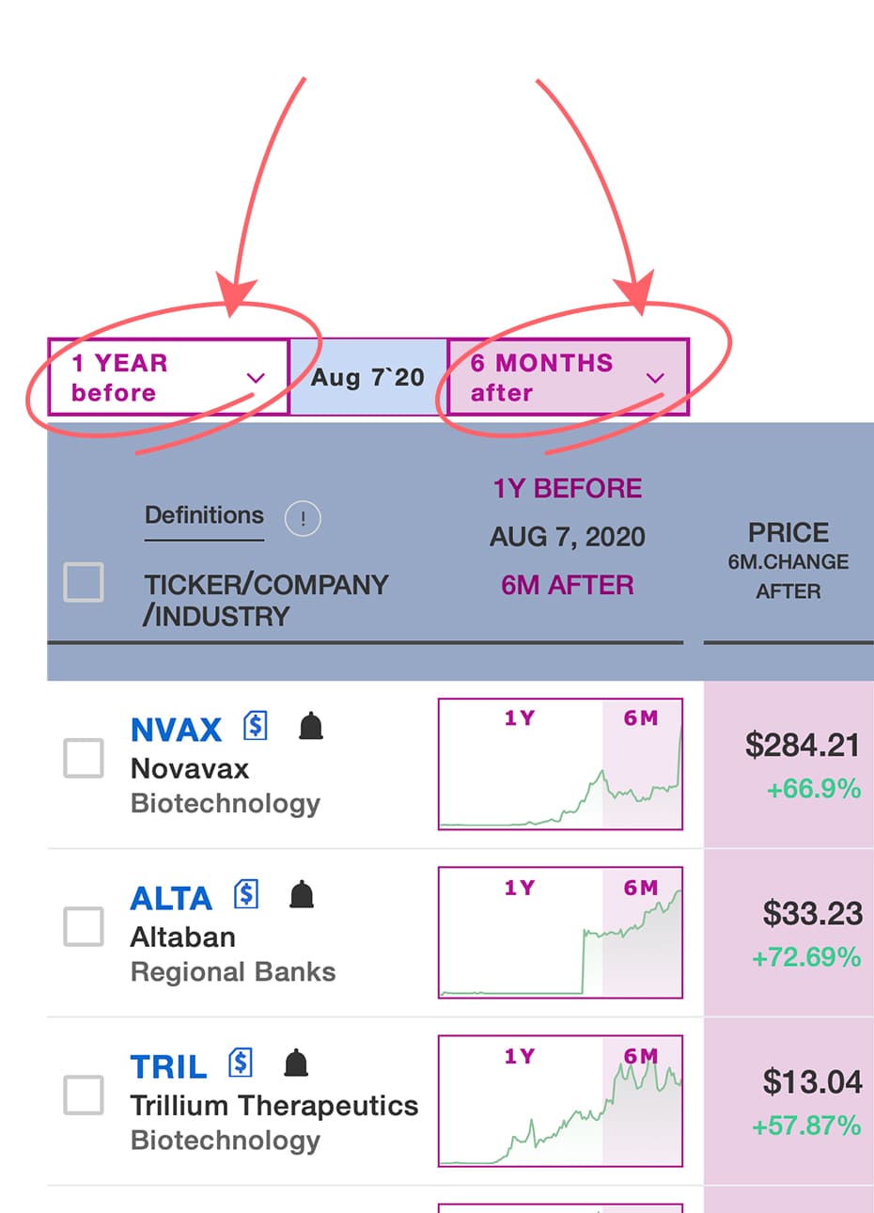The image size is (874, 1213).
Task: Click the bell alert icon for NVAX
Action: tap(310, 726)
